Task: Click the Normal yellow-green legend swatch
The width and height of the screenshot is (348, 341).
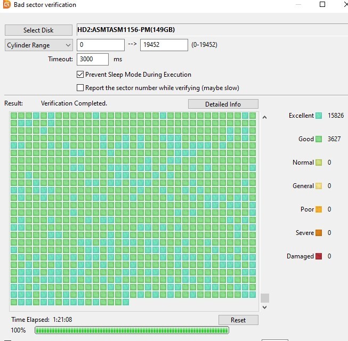Action: pos(319,163)
